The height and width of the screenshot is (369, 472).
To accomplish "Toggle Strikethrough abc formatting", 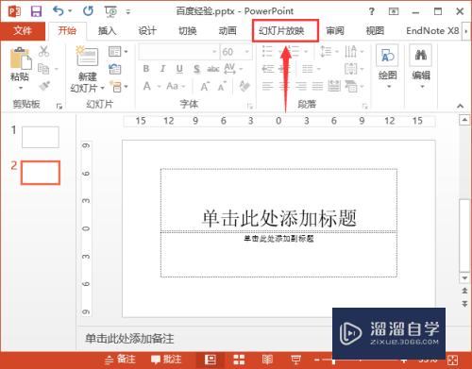I will (213, 69).
